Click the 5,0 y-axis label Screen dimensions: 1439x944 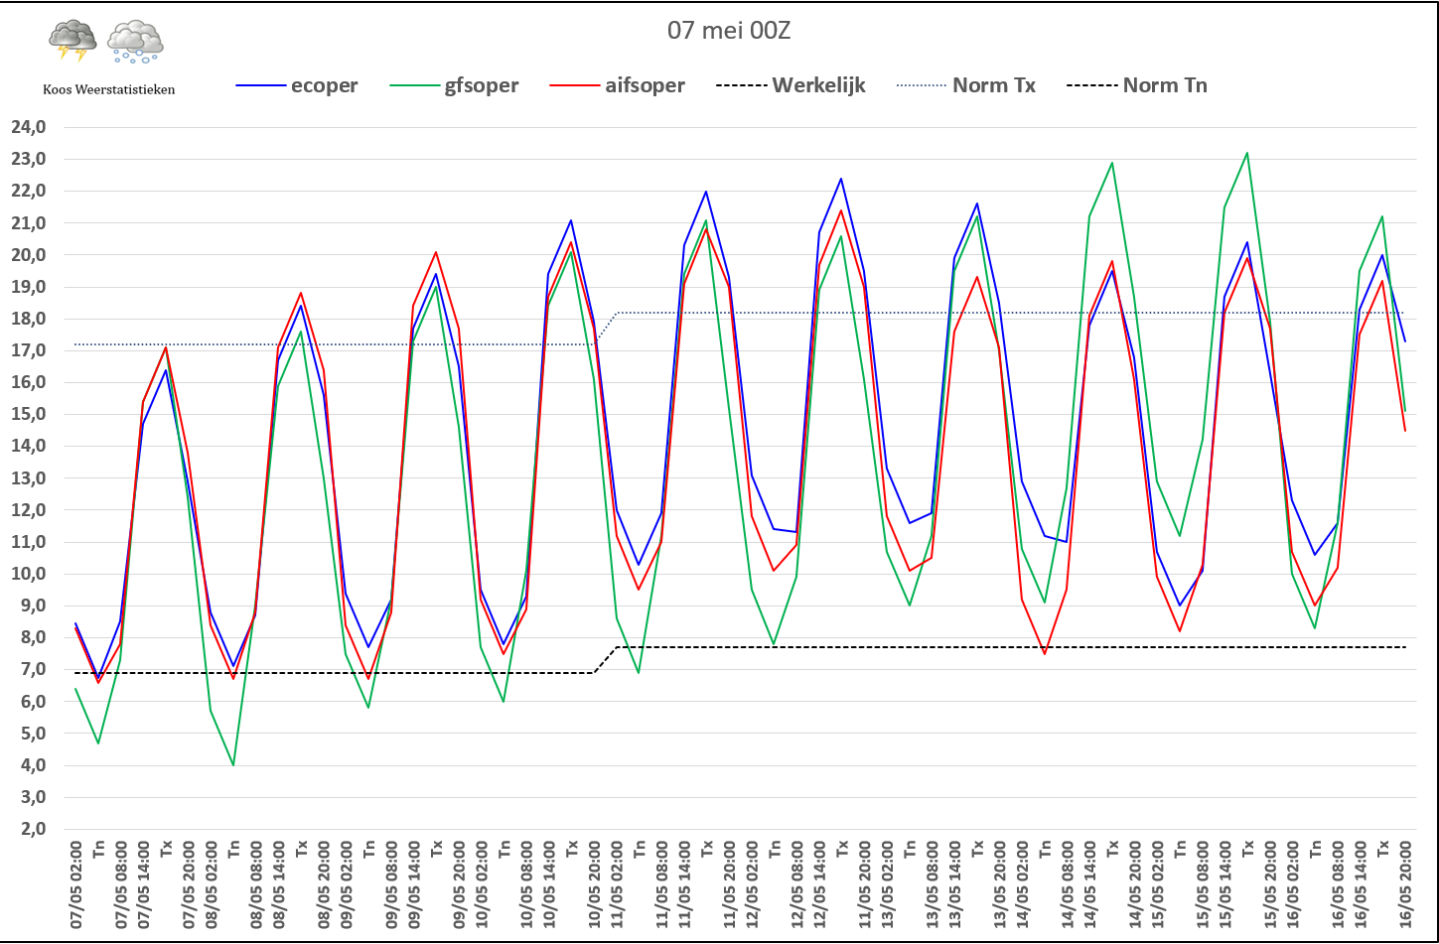coord(32,733)
